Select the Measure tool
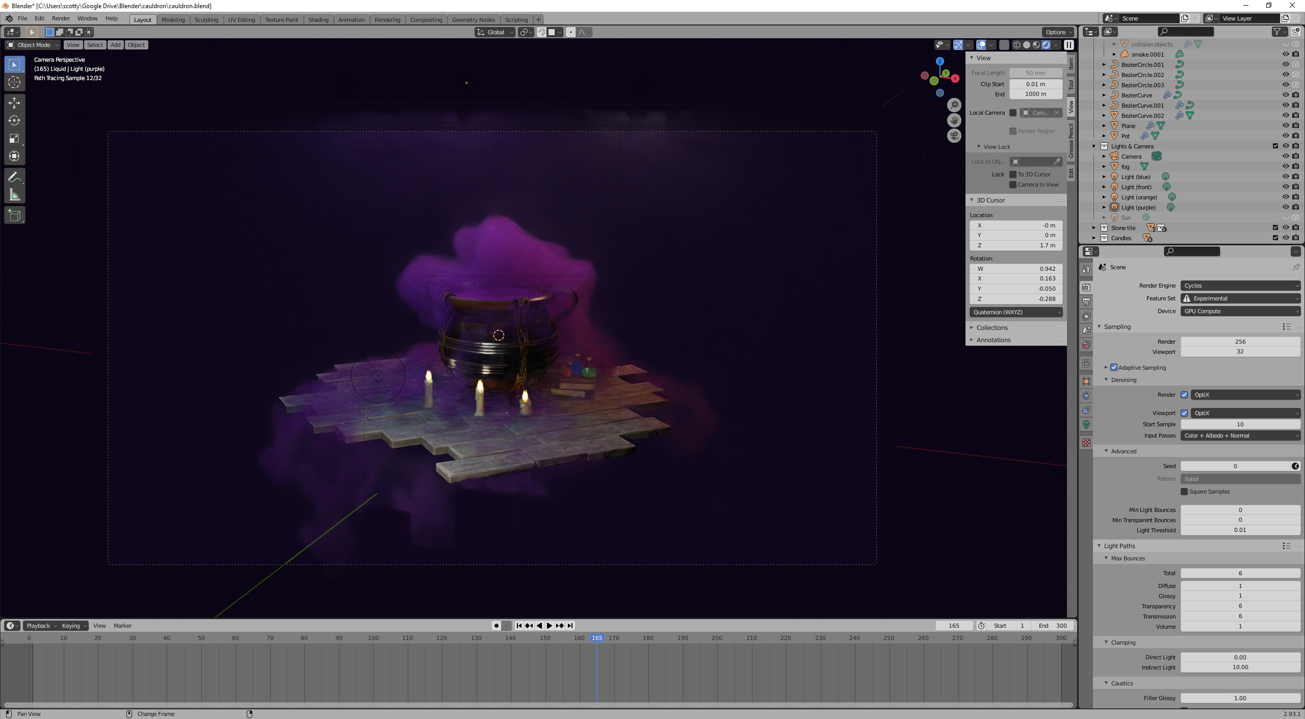The image size is (1305, 719). (x=14, y=195)
